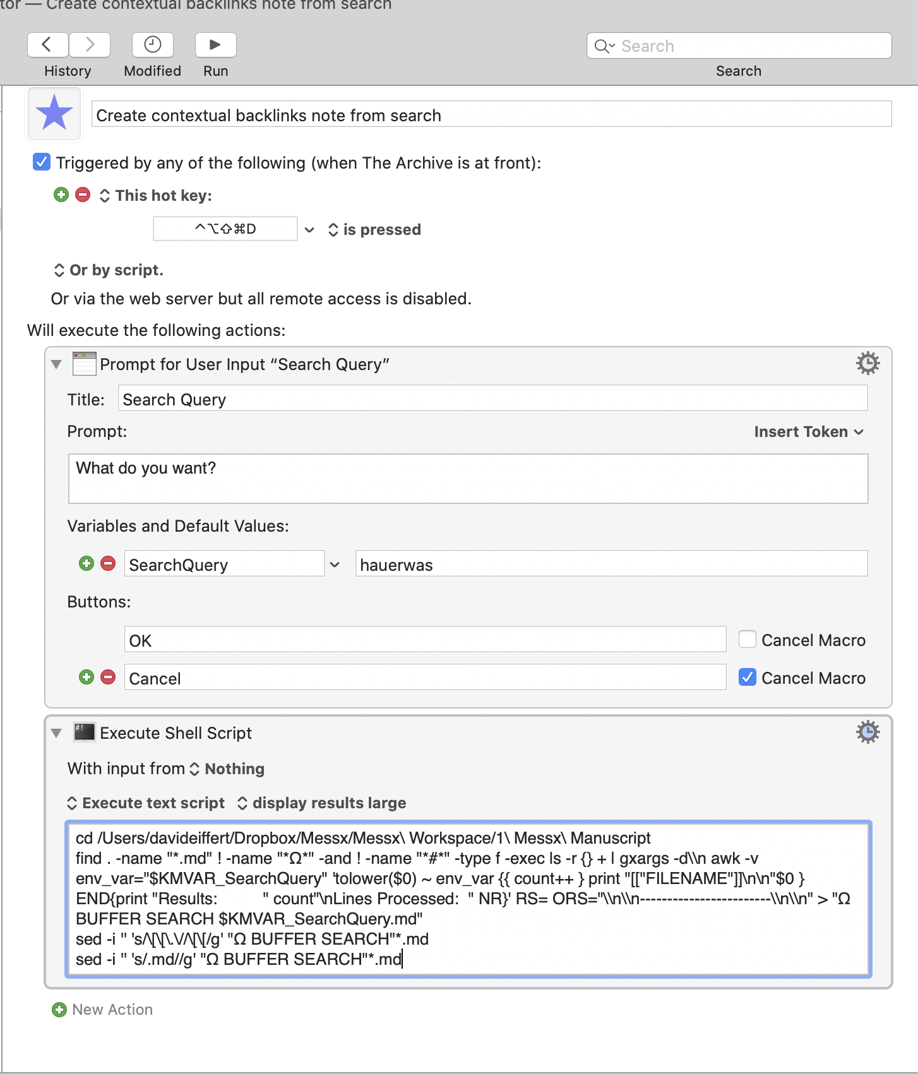Open the 'Or by script' popup

click(109, 270)
